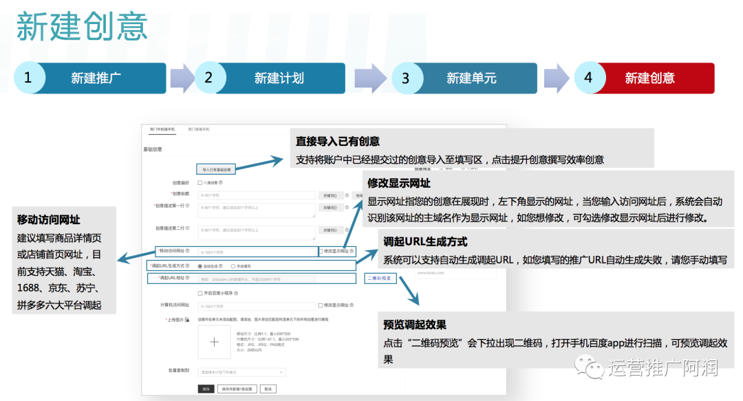Open help icon after 关键词() button in 创意描述第二行 row
743x401 pixels.
[347, 230]
